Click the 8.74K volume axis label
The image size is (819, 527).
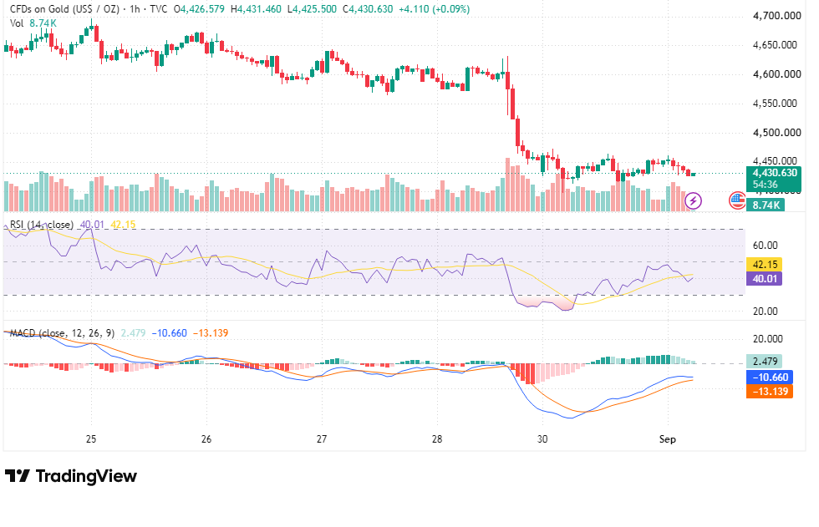[766, 205]
